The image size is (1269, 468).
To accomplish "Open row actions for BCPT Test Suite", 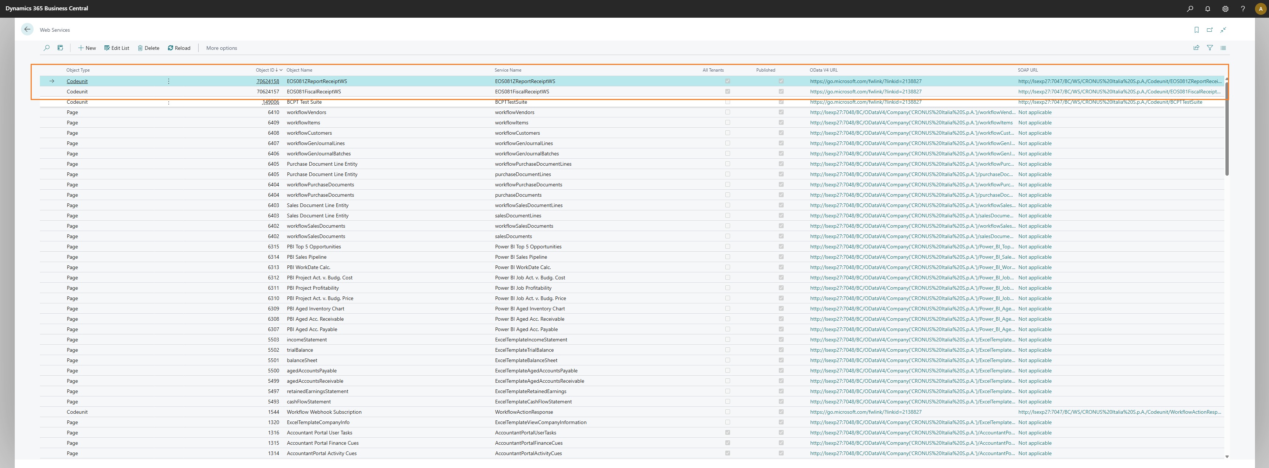I will pyautogui.click(x=168, y=103).
